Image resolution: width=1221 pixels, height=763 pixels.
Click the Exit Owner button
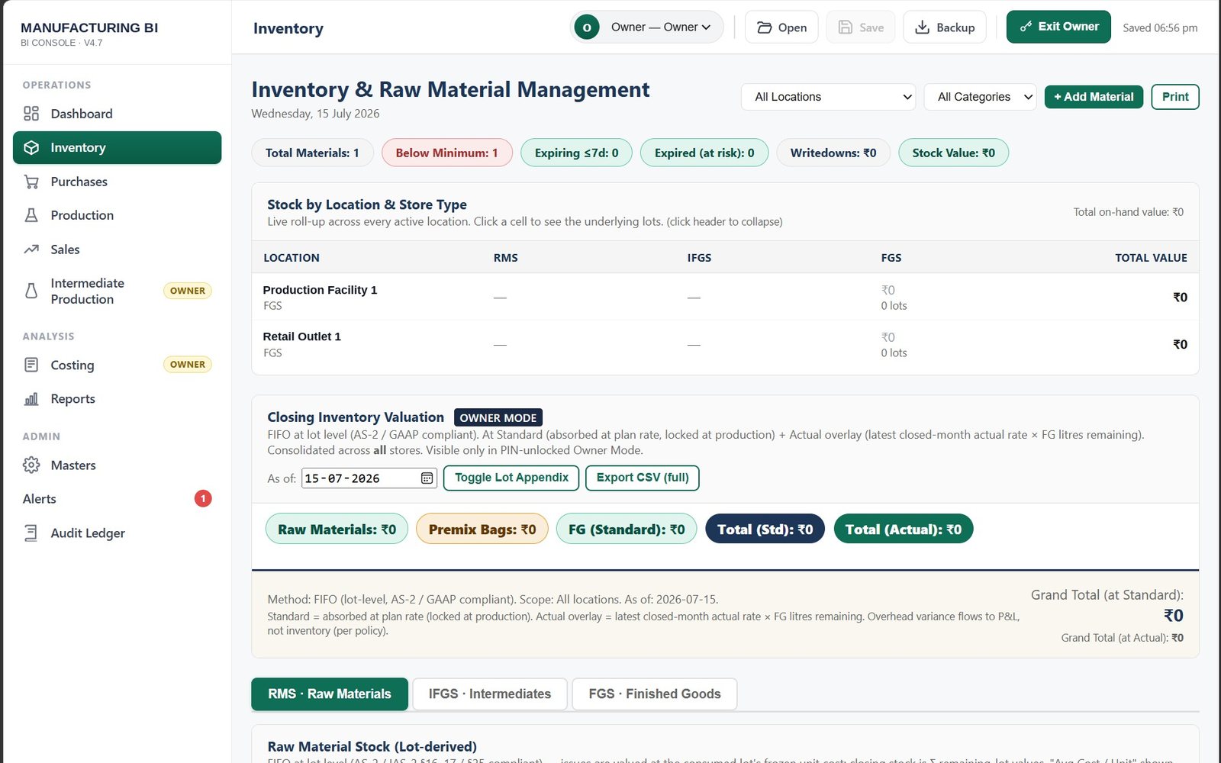click(x=1058, y=27)
